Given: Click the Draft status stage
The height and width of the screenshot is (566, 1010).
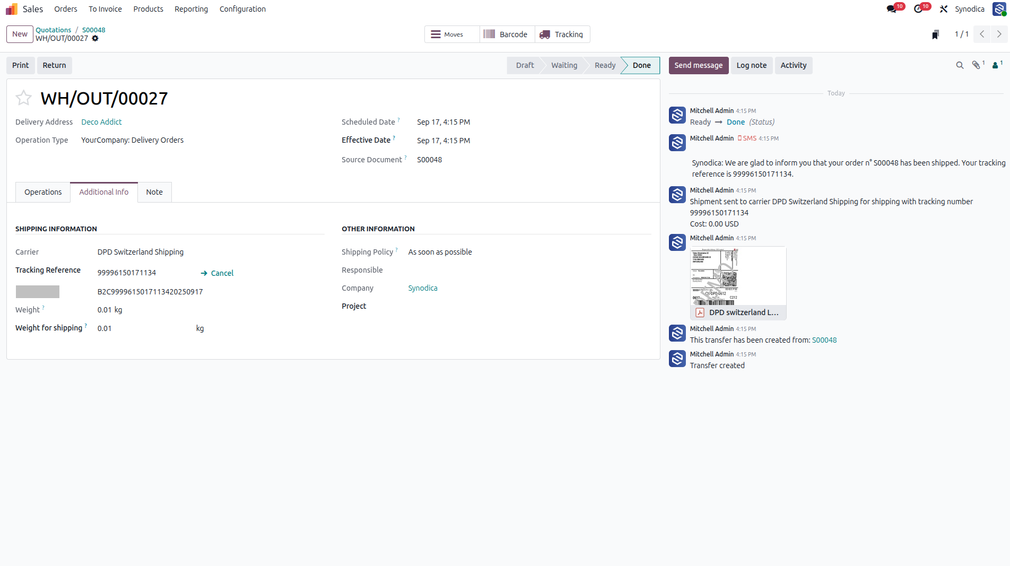Looking at the screenshot, I should [525, 65].
